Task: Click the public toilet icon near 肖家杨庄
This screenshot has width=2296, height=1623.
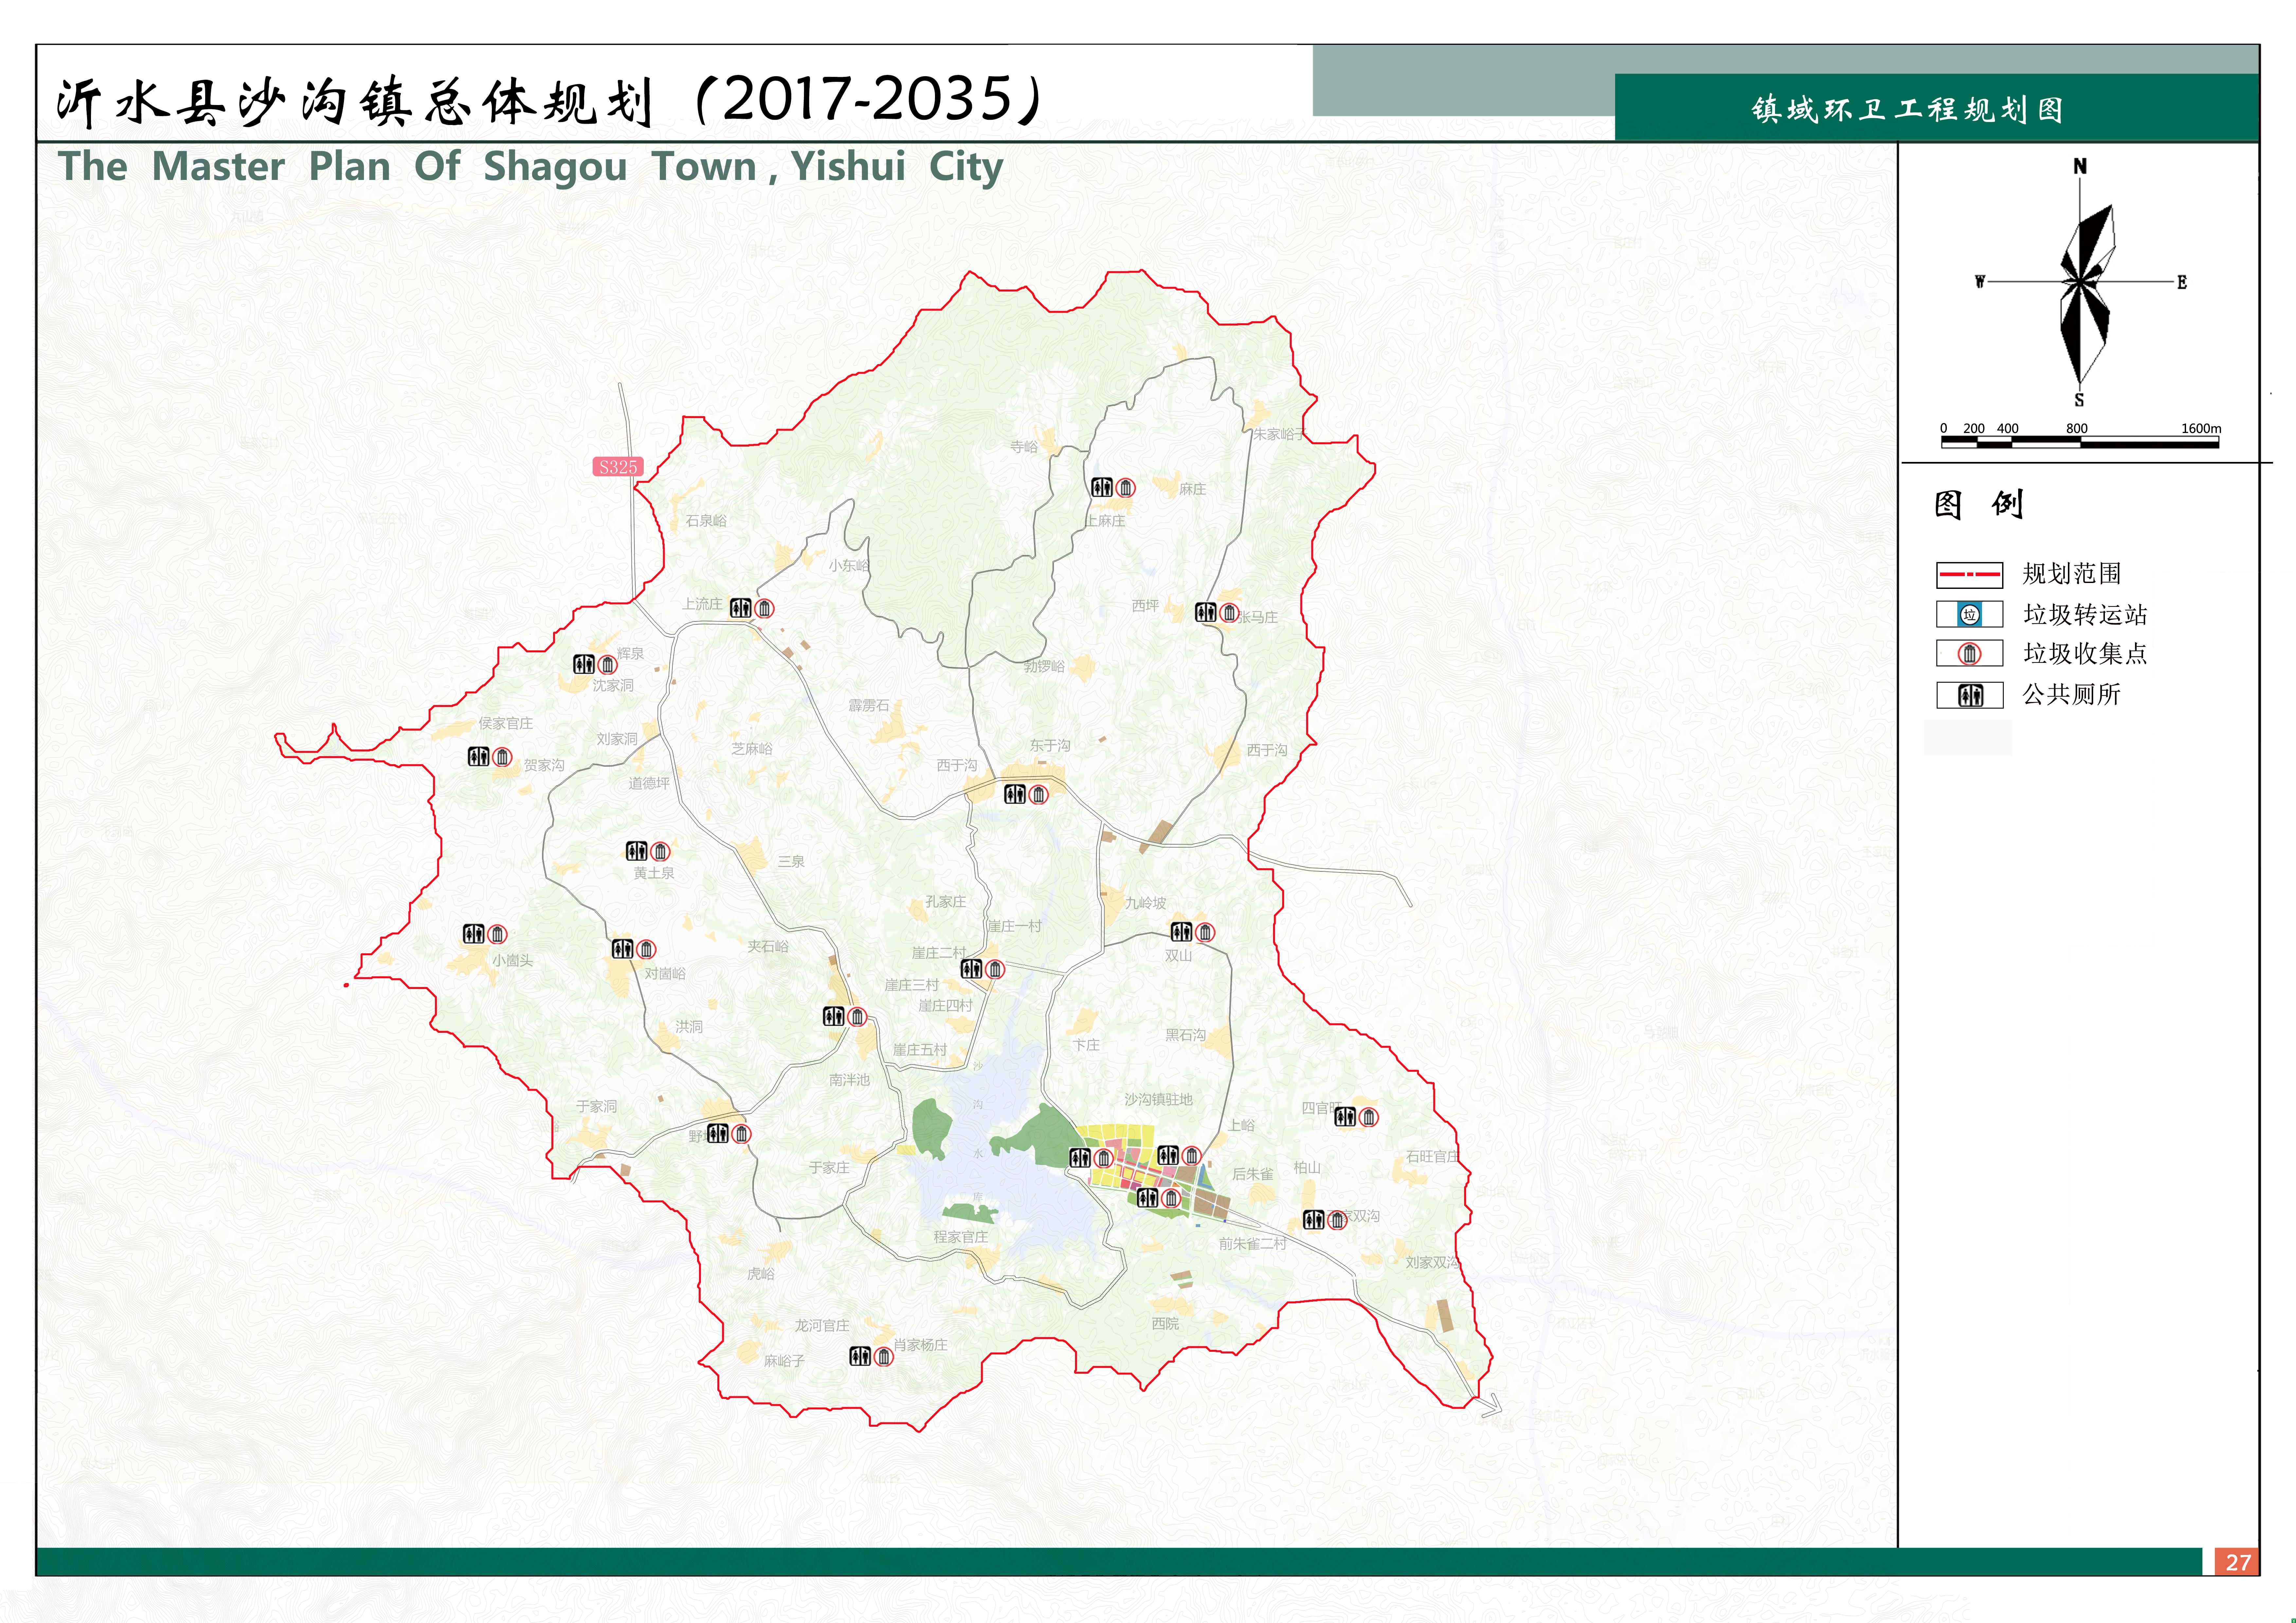Action: click(x=860, y=1356)
